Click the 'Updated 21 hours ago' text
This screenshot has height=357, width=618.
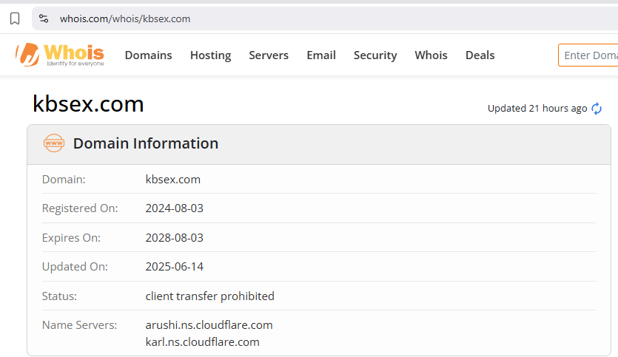[537, 108]
